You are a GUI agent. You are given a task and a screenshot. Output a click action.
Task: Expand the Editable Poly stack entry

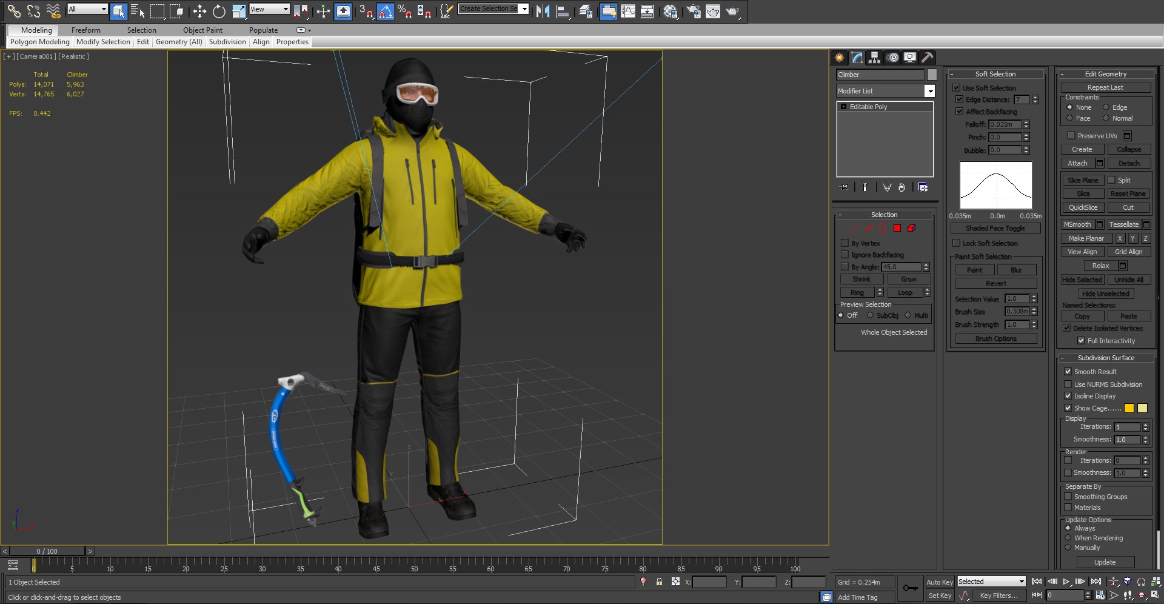click(x=843, y=107)
